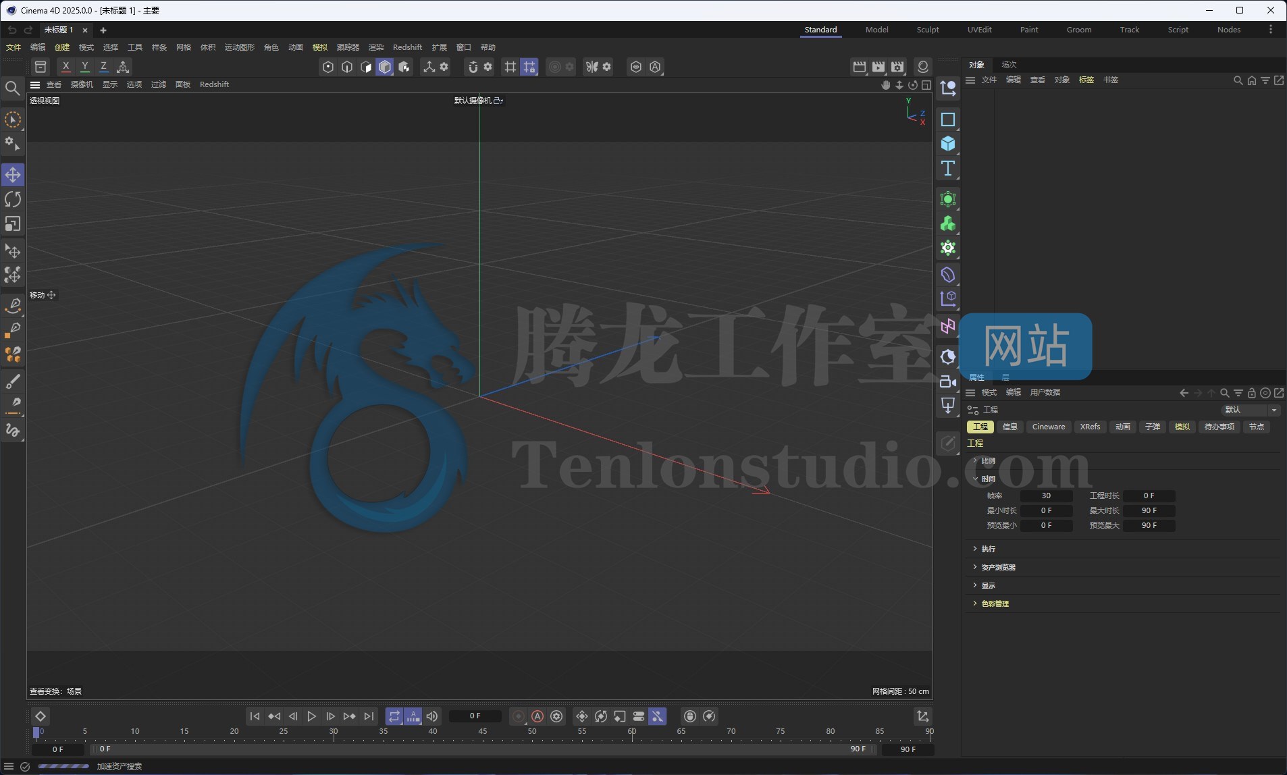Toggle the Y axis lock
This screenshot has width=1287, height=775.
pyautogui.click(x=84, y=67)
